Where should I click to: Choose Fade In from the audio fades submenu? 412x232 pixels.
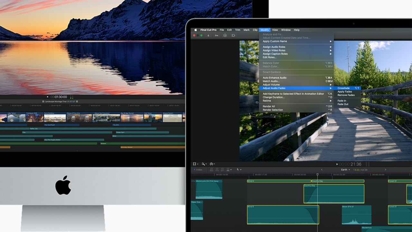[x=342, y=101]
